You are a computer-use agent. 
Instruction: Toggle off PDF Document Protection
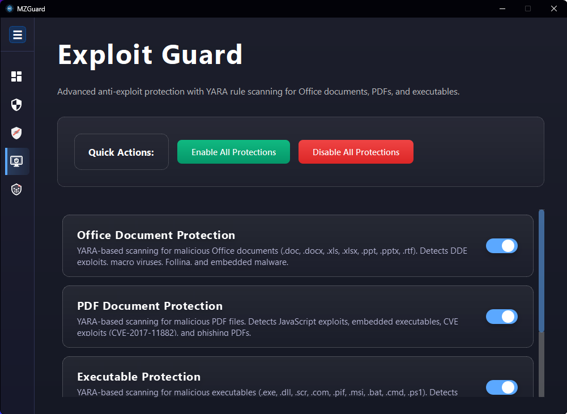click(x=501, y=317)
